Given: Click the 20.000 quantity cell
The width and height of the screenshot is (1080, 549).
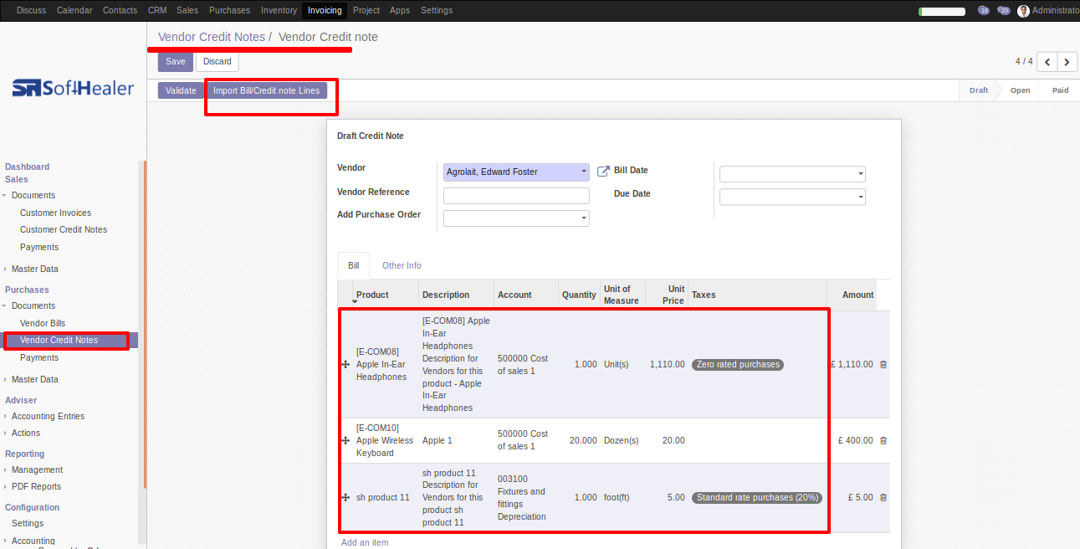Looking at the screenshot, I should [x=583, y=441].
